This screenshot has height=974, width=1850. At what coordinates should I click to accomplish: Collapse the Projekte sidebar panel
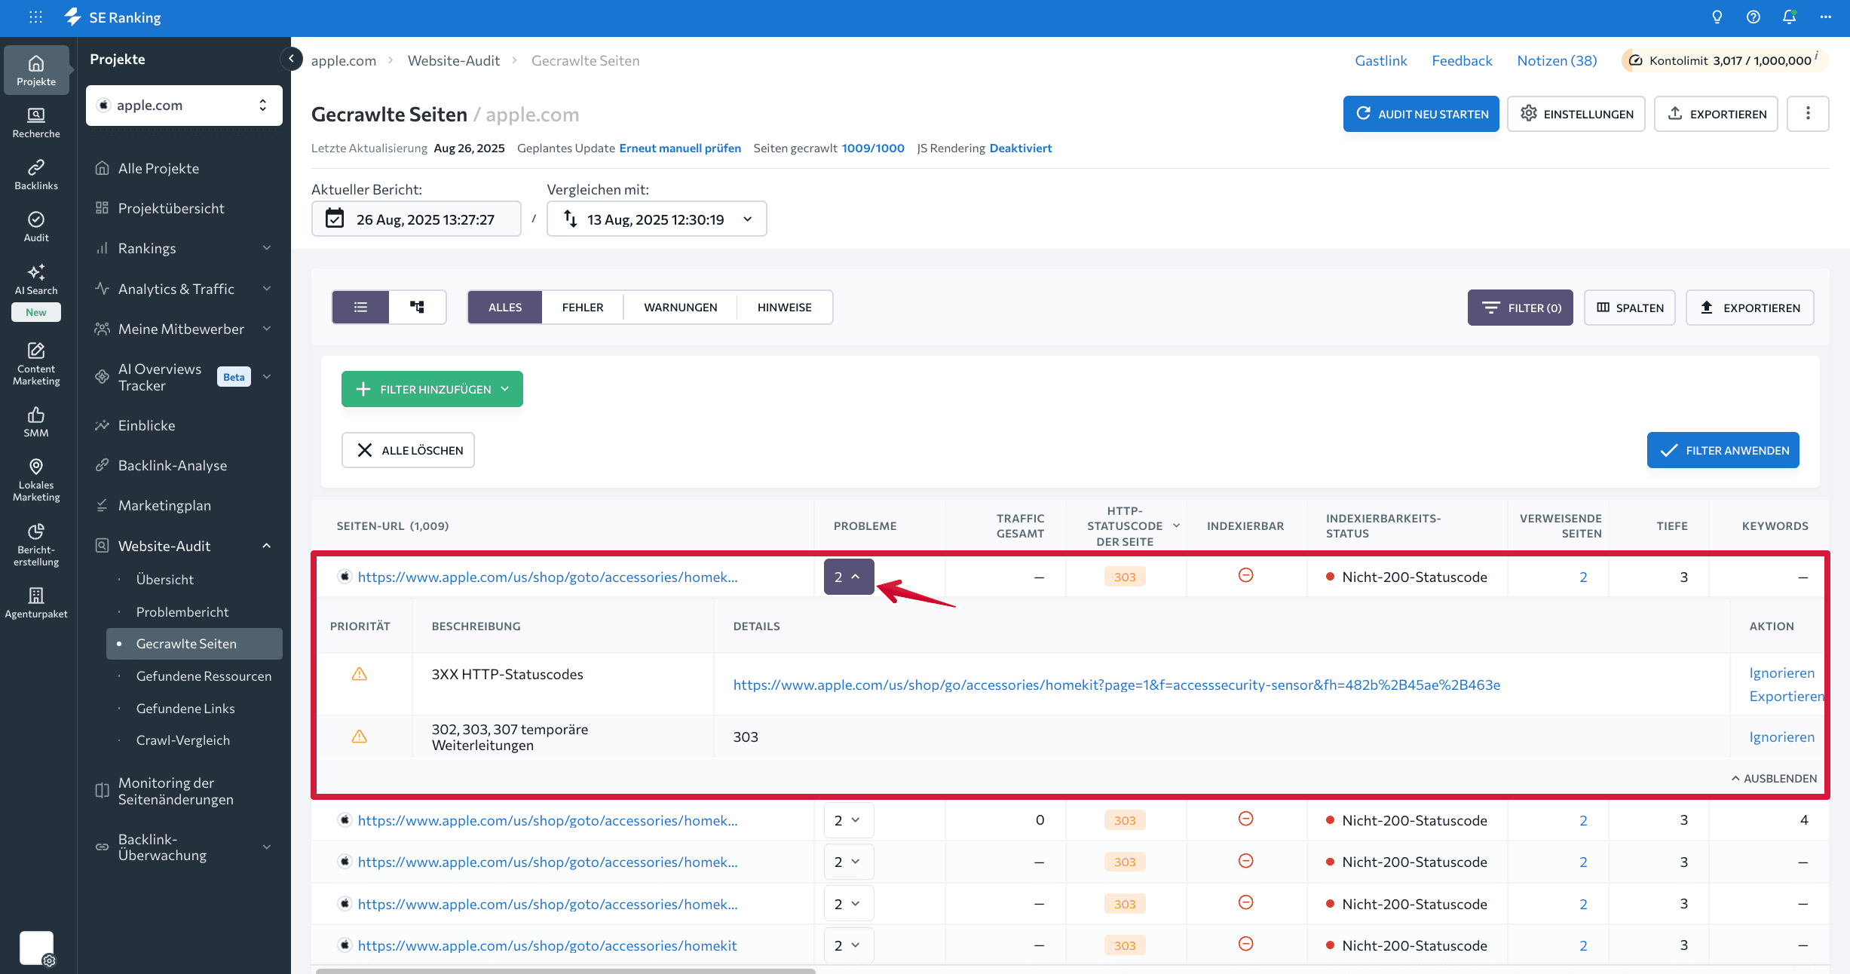(291, 58)
